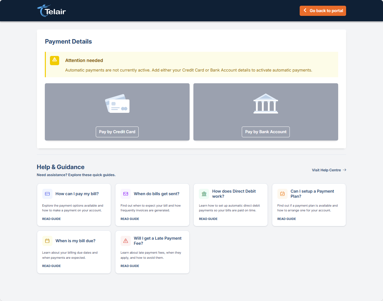Open READ GUIDE for Payment Plan
Screen dimensions: 383x301
287,219
